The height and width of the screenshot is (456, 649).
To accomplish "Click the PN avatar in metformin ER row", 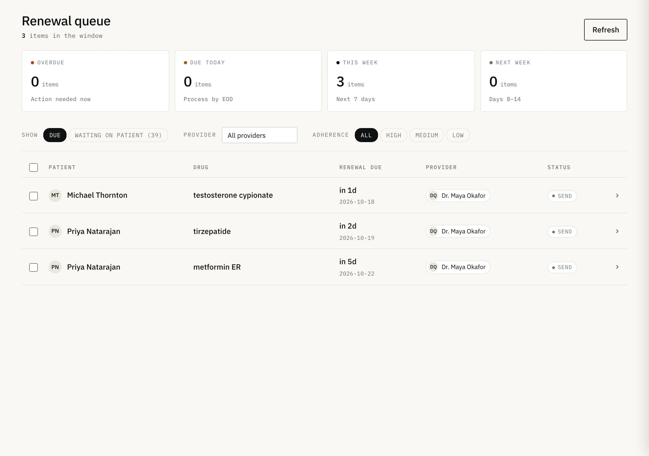I will tap(55, 267).
